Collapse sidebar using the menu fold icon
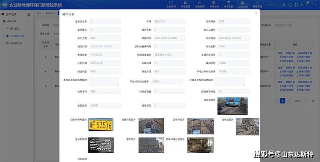The height and width of the screenshot is (162, 320). coord(29,14)
